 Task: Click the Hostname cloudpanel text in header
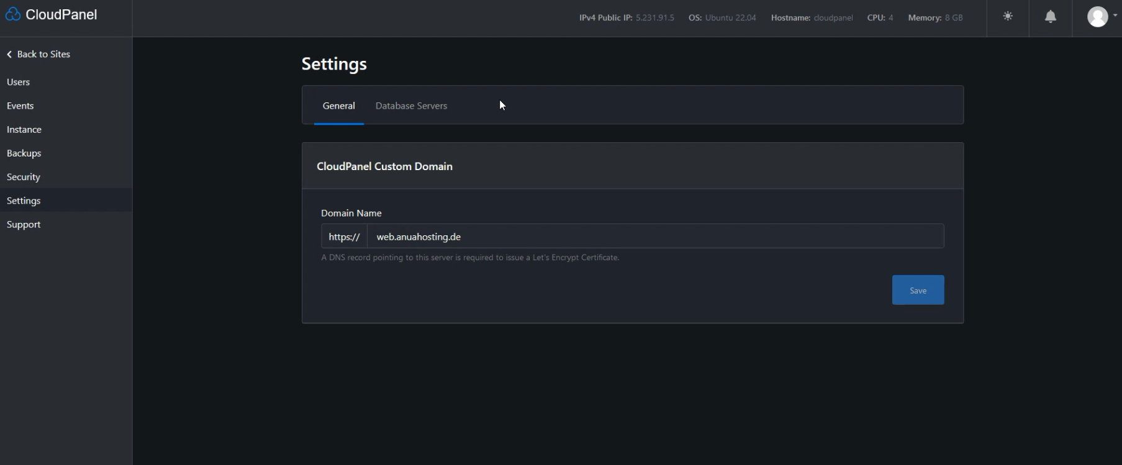833,18
